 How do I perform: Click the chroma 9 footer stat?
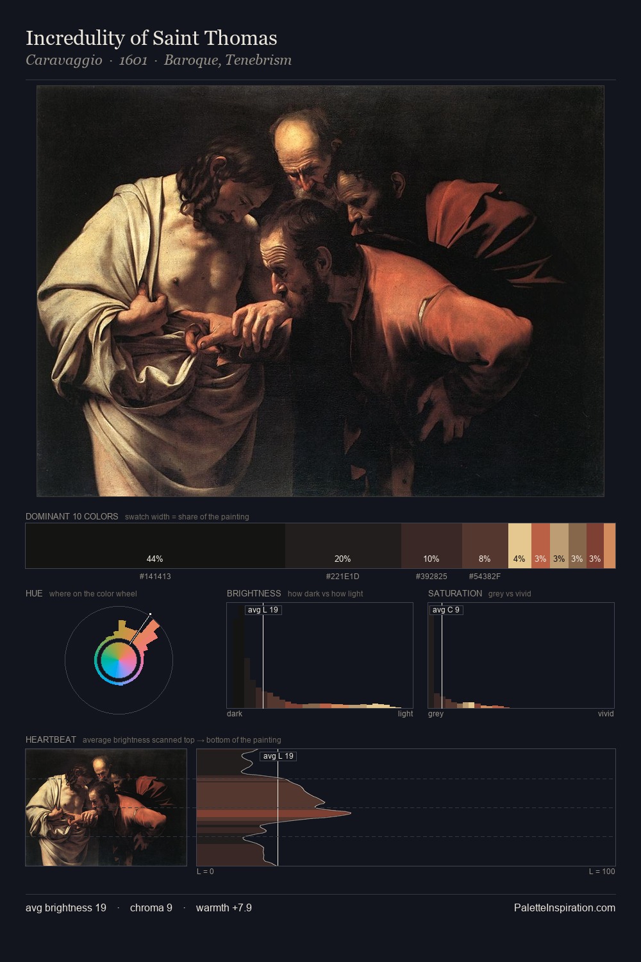point(151,907)
